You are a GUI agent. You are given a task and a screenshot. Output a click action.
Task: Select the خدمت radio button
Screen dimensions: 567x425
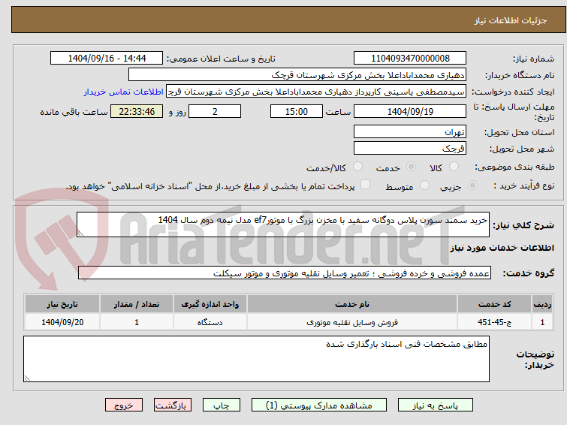411,167
